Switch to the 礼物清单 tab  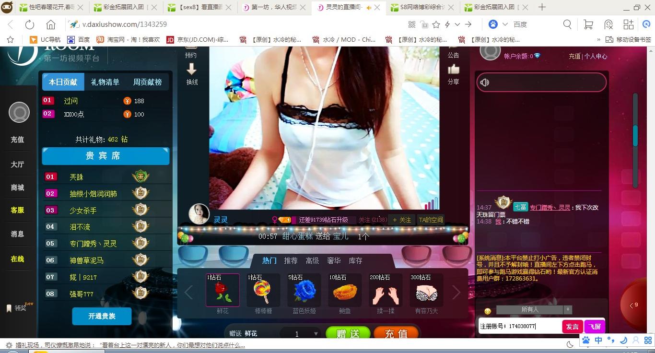(x=105, y=82)
